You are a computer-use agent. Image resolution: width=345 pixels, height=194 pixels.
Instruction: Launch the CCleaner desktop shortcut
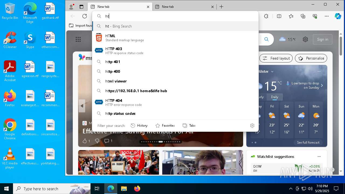[x=10, y=40]
